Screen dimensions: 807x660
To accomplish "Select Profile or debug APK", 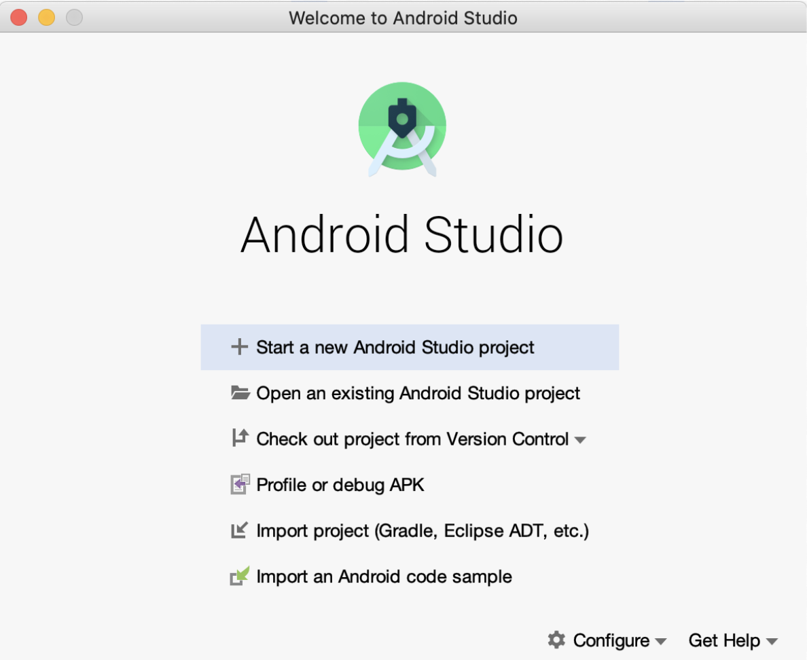I will point(340,484).
